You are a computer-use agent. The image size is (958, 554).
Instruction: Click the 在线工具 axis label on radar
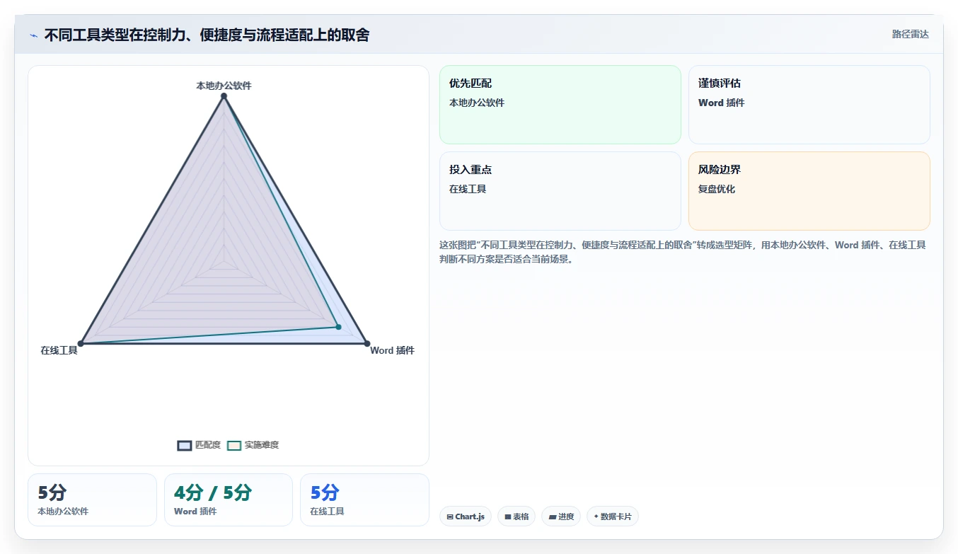(x=59, y=350)
